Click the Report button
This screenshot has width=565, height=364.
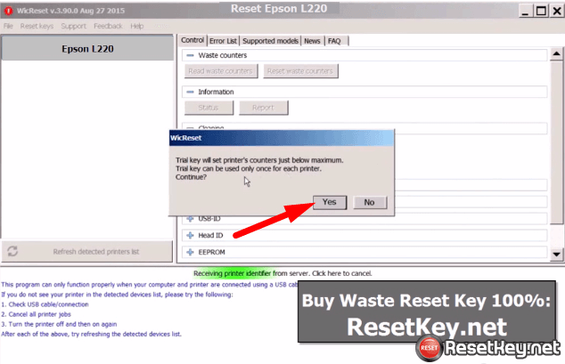[264, 108]
